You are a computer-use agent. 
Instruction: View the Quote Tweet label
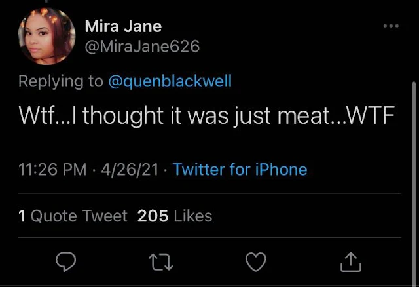coord(79,216)
